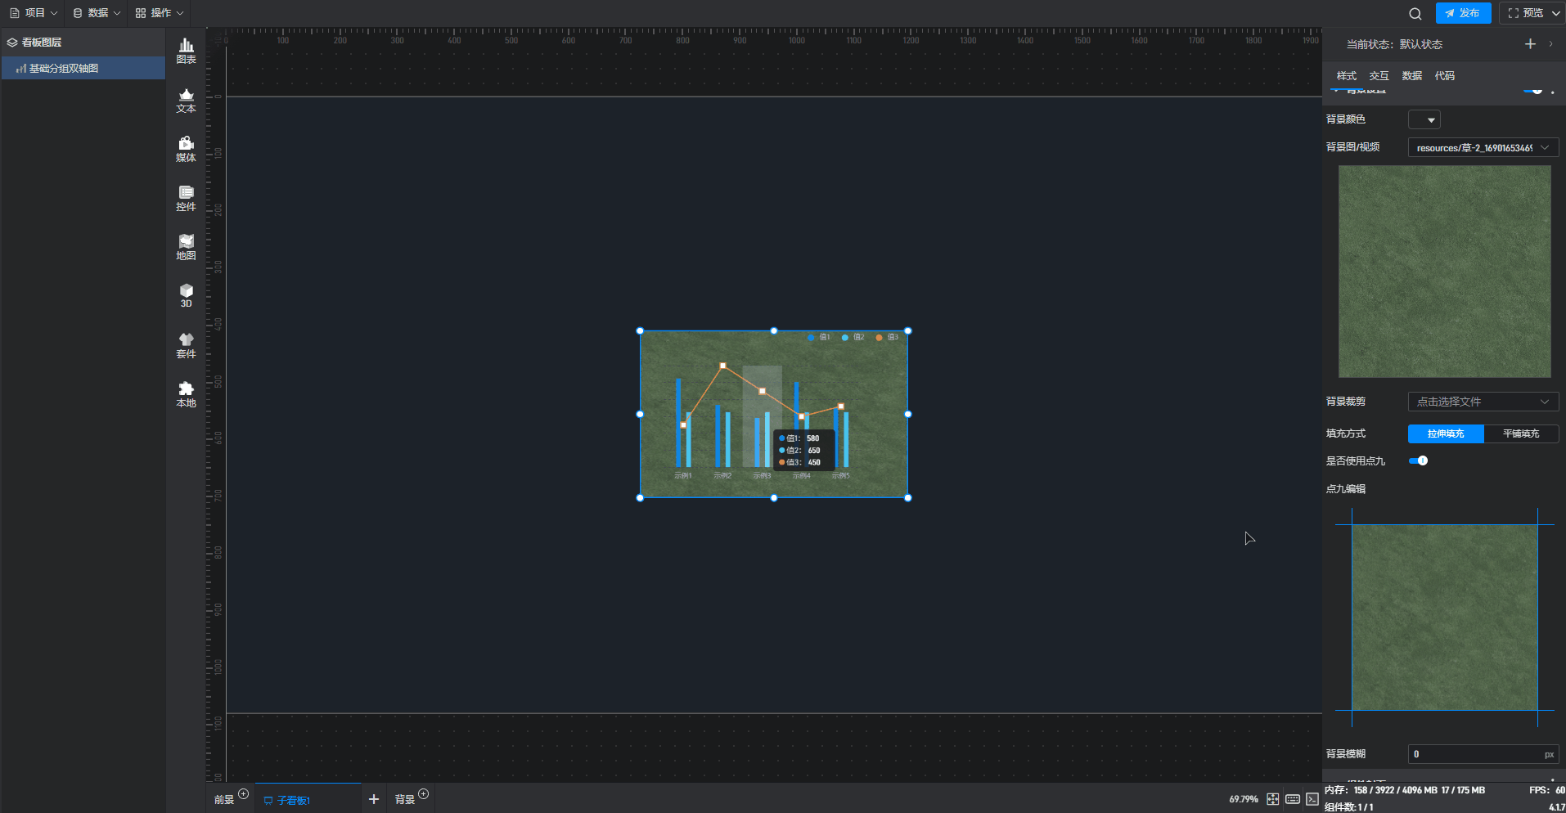
Task: Open the 套件 kit component category
Action: pyautogui.click(x=186, y=345)
